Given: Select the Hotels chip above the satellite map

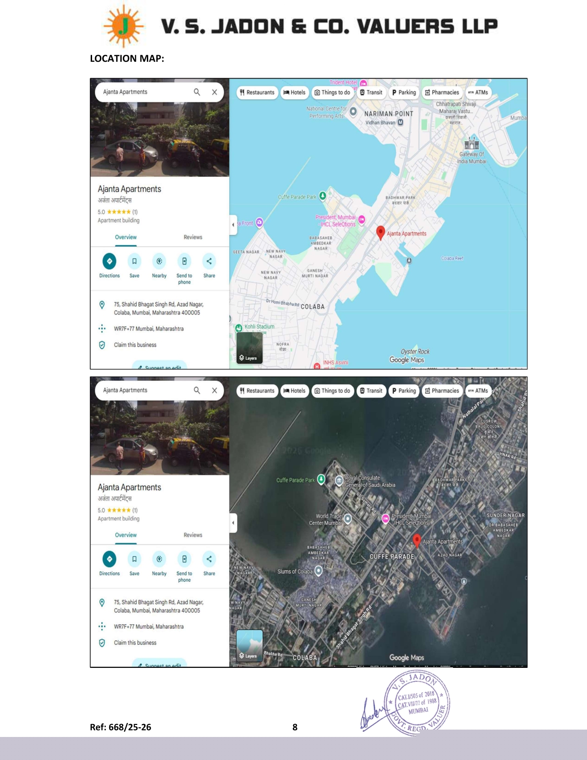Looking at the screenshot, I should click(295, 391).
